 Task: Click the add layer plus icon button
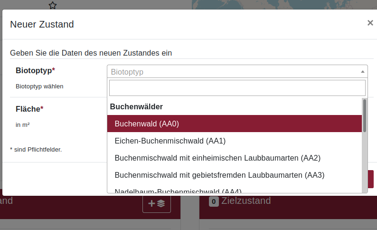(157, 203)
